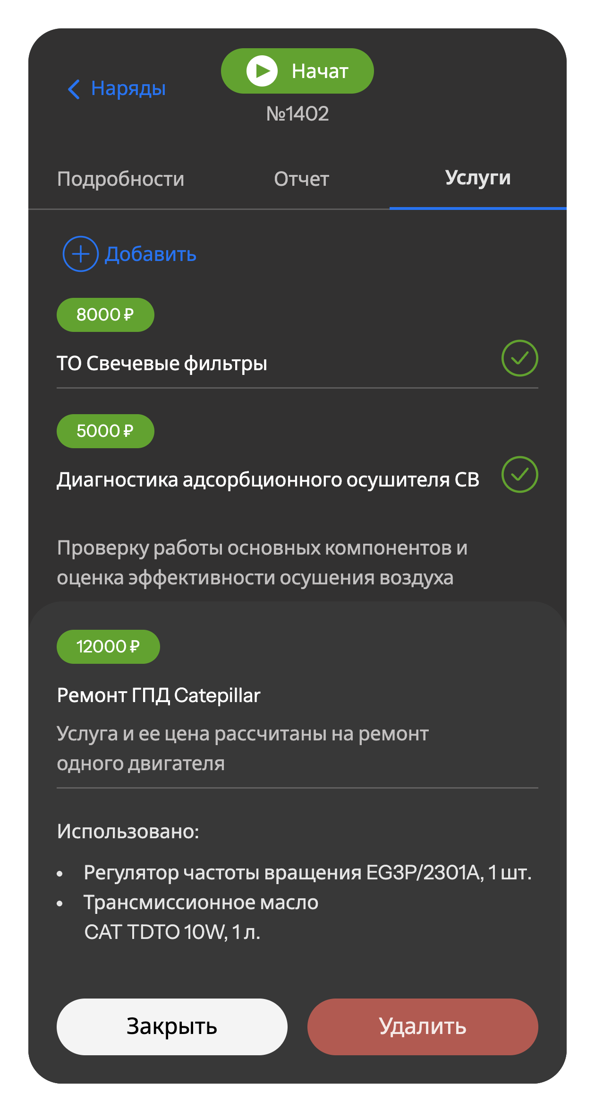Click the green Начат status button
595x1112 pixels.
tap(297, 71)
